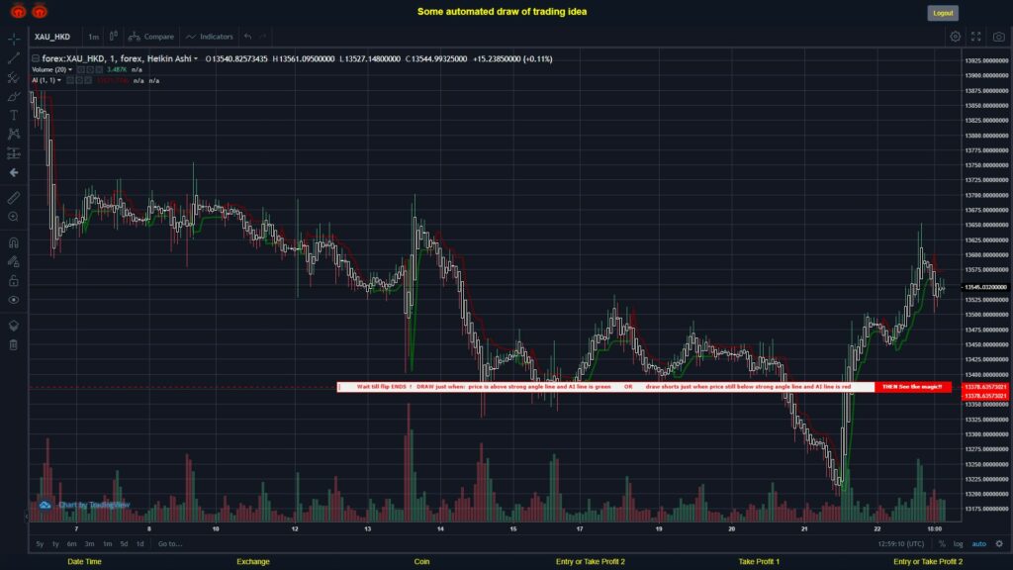Click the undo arrow

pyautogui.click(x=248, y=37)
